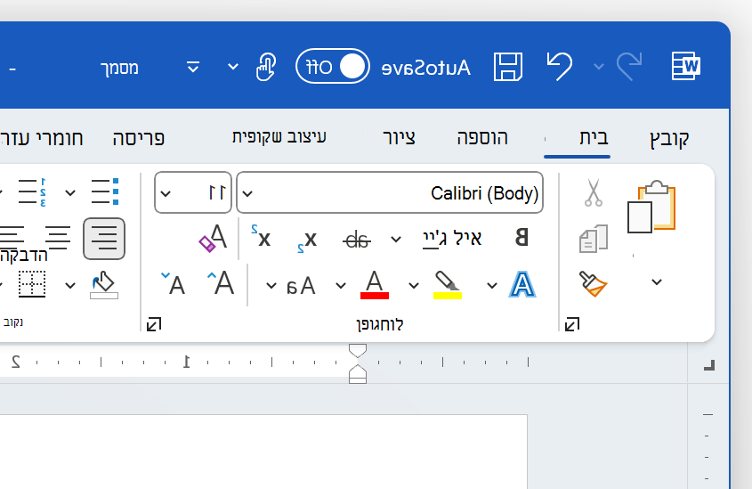
Task: Click the Borders grid icon
Action: click(x=32, y=284)
